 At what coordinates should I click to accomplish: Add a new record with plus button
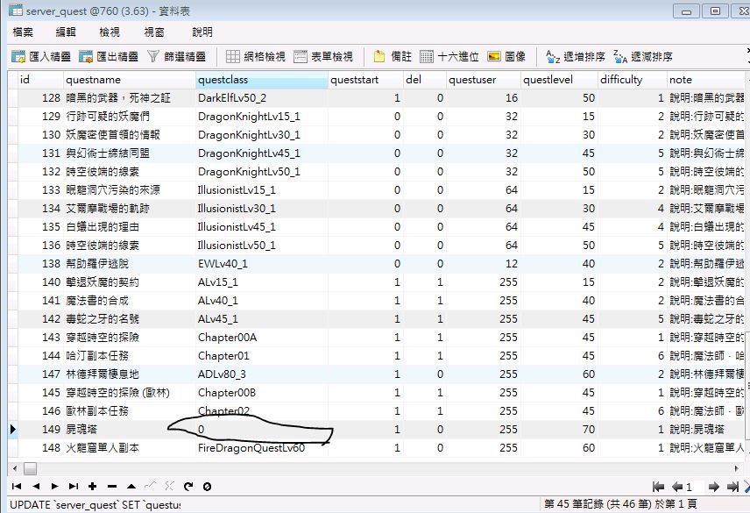point(92,486)
